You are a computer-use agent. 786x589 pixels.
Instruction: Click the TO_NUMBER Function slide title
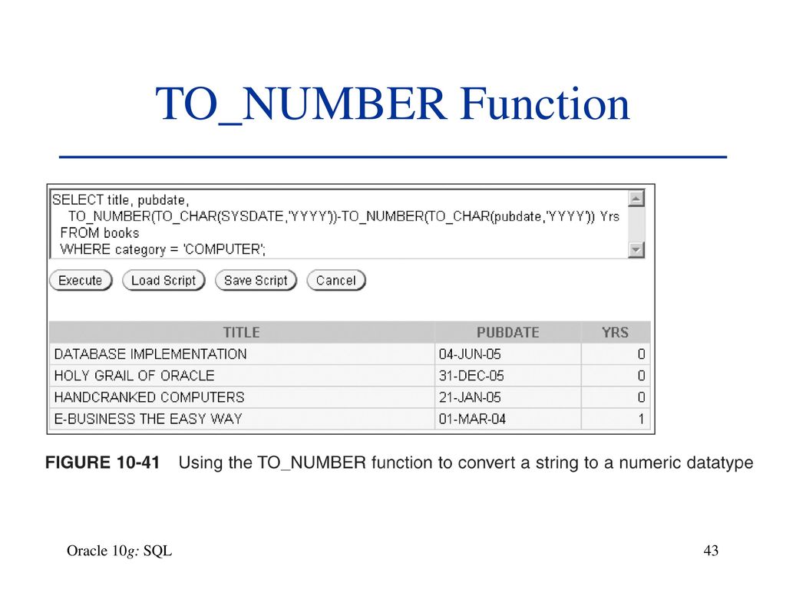click(x=392, y=104)
